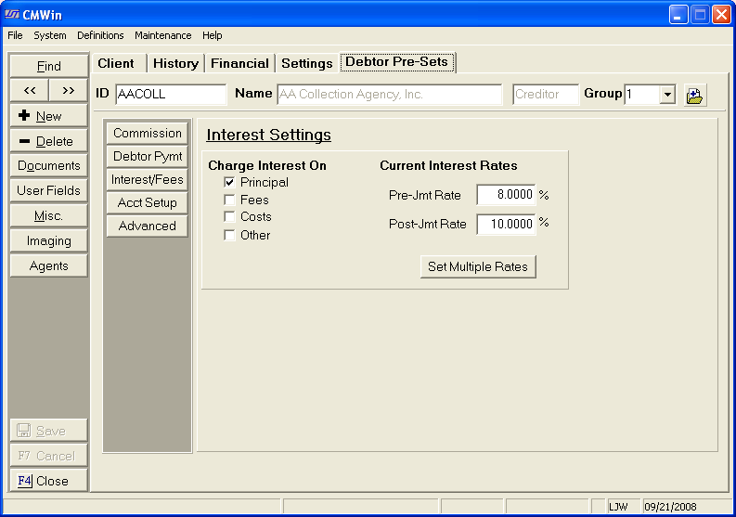The width and height of the screenshot is (736, 517).
Task: Click the New button with plus icon
Action: (48, 116)
